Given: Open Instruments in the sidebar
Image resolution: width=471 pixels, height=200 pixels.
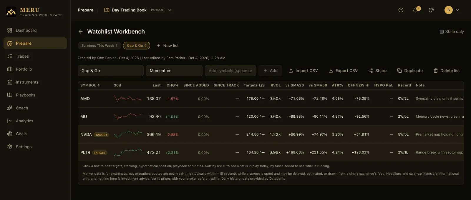Looking at the screenshot, I should click(x=35, y=82).
